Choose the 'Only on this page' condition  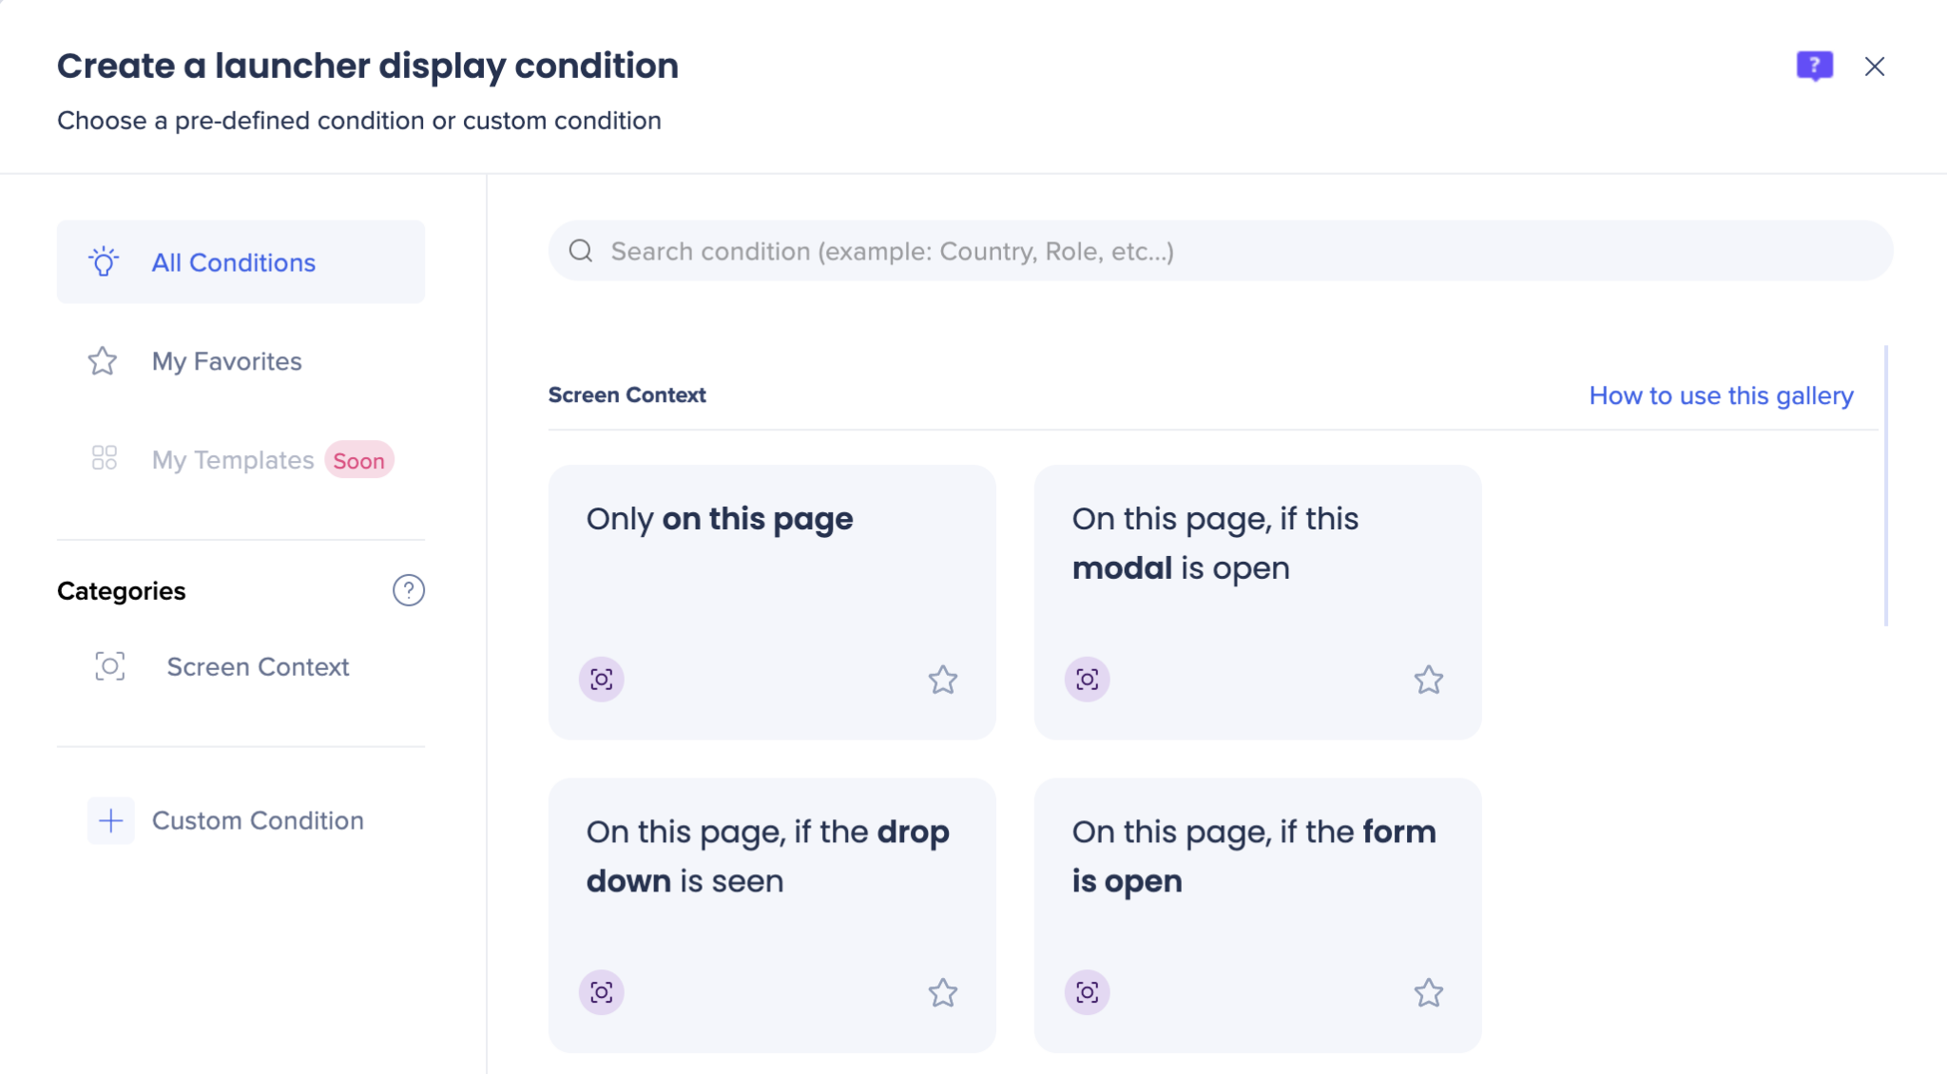770,570
